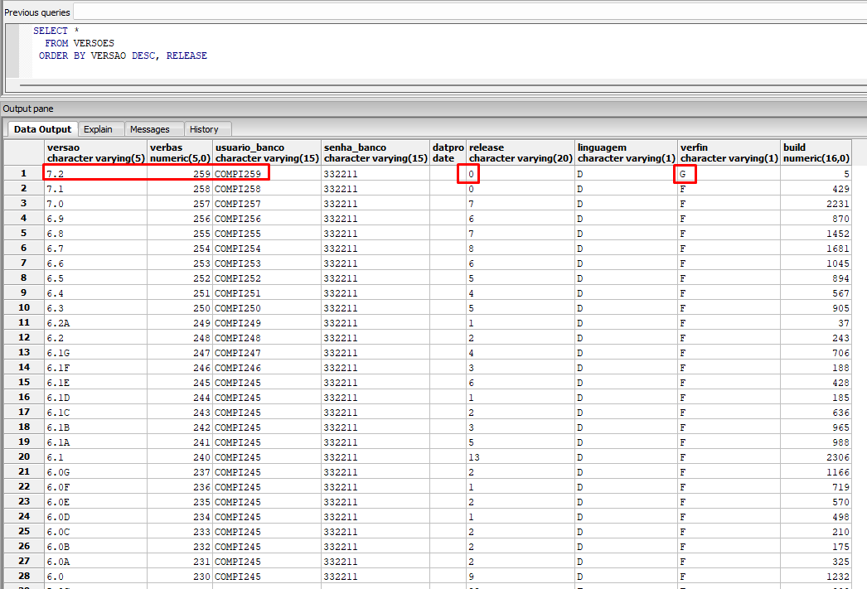Select the verbas column header
Viewport: 867px width, 589px height.
(180, 152)
